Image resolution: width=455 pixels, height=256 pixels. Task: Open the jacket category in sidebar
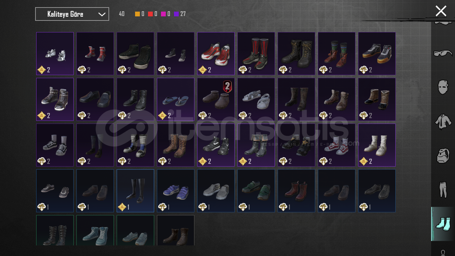tap(443, 122)
